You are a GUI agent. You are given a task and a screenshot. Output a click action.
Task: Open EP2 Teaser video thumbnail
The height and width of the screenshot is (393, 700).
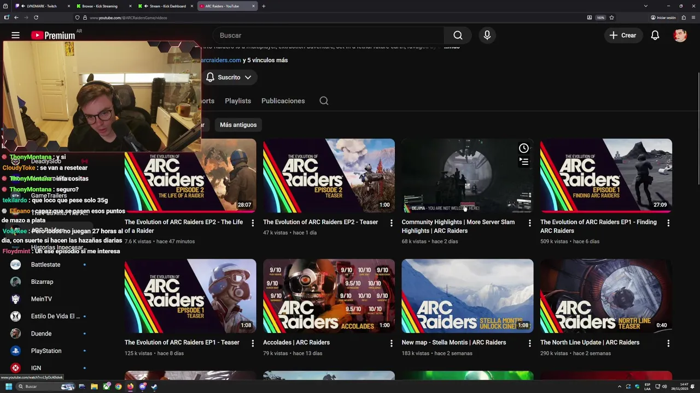(329, 175)
